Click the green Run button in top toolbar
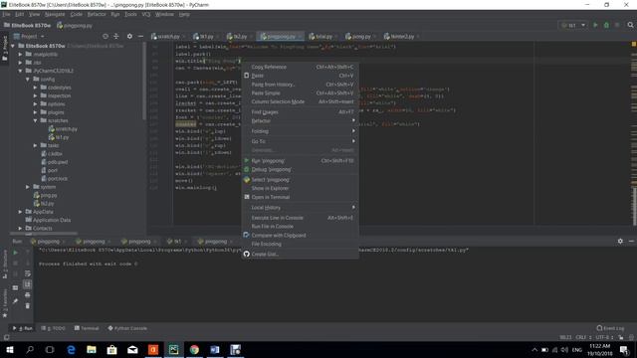This screenshot has height=358, width=637. (595, 25)
